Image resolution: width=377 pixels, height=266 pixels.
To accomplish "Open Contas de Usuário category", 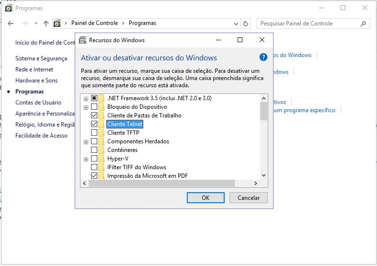I will tap(38, 102).
